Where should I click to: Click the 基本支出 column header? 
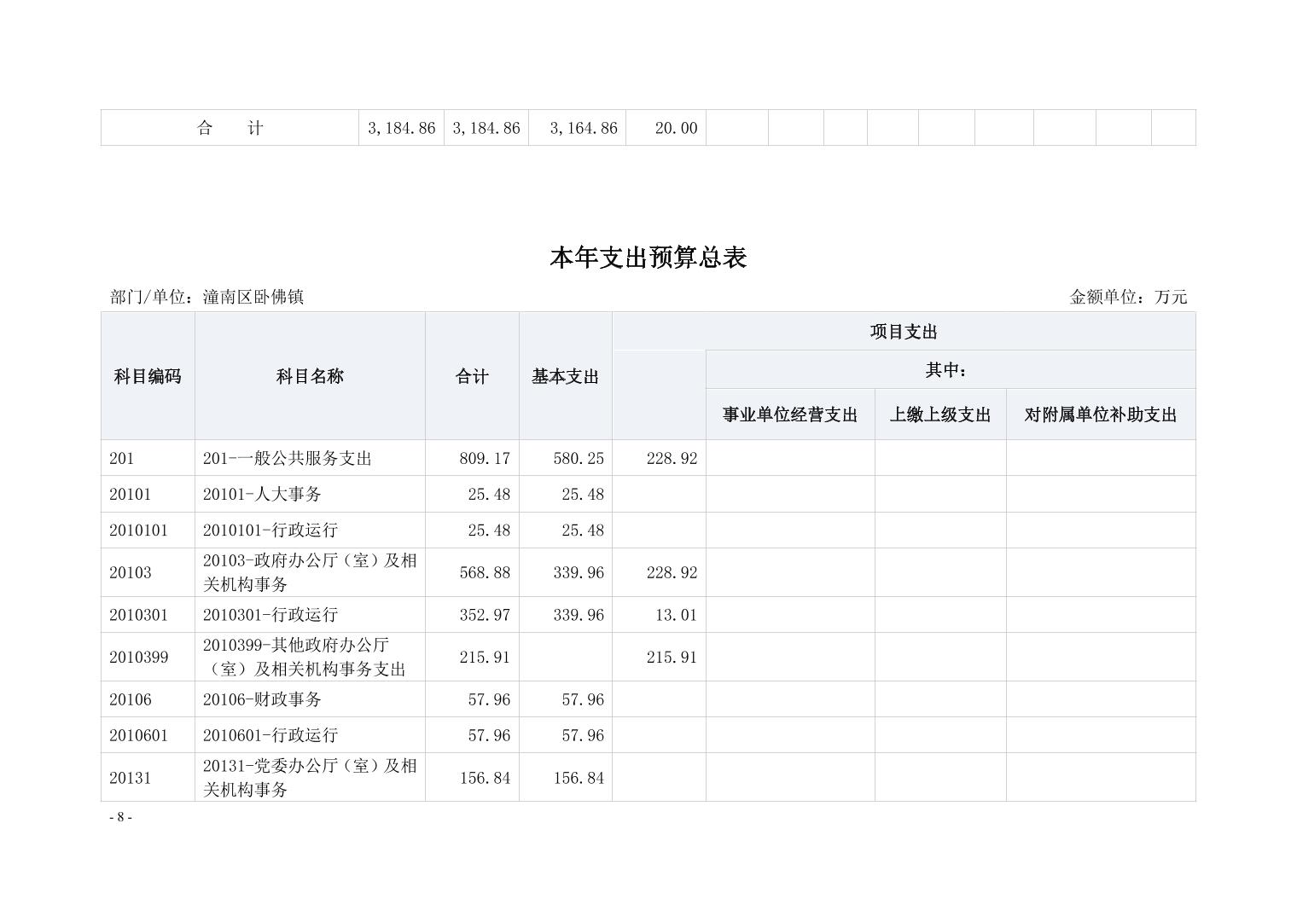coord(565,376)
